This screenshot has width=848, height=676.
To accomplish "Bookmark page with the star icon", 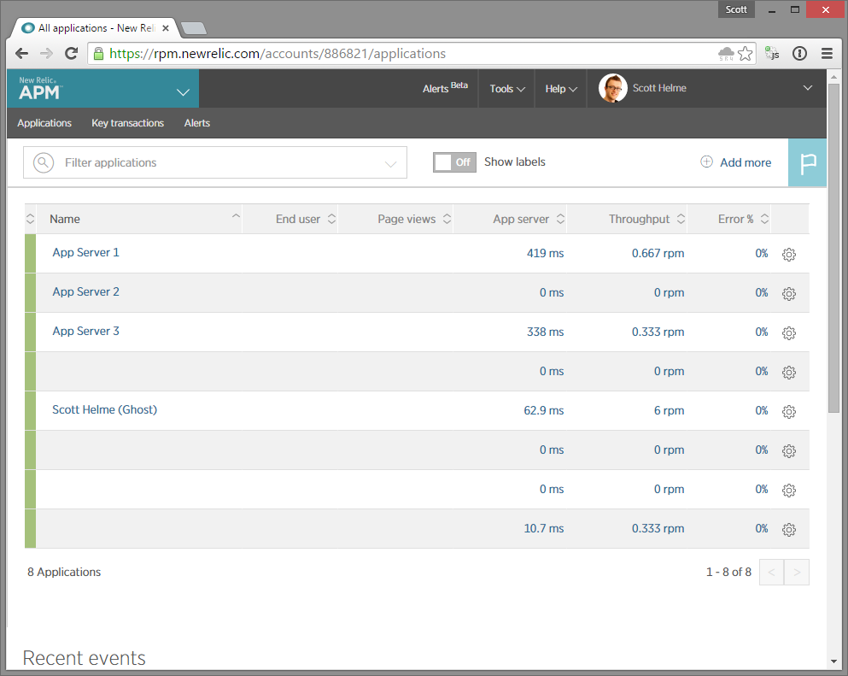I will (746, 54).
